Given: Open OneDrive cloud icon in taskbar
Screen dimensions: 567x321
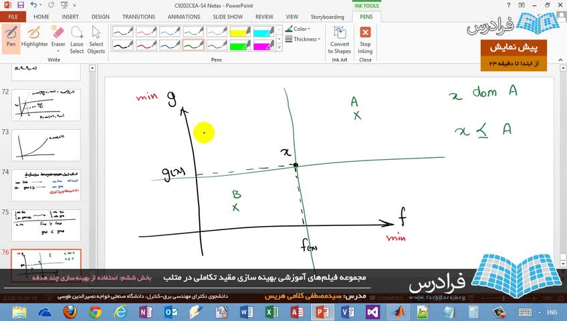Looking at the screenshot, I should [x=45, y=312].
